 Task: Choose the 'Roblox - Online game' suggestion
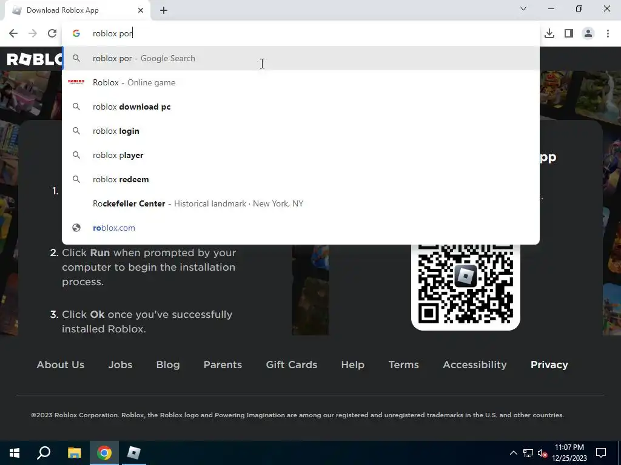pyautogui.click(x=301, y=82)
